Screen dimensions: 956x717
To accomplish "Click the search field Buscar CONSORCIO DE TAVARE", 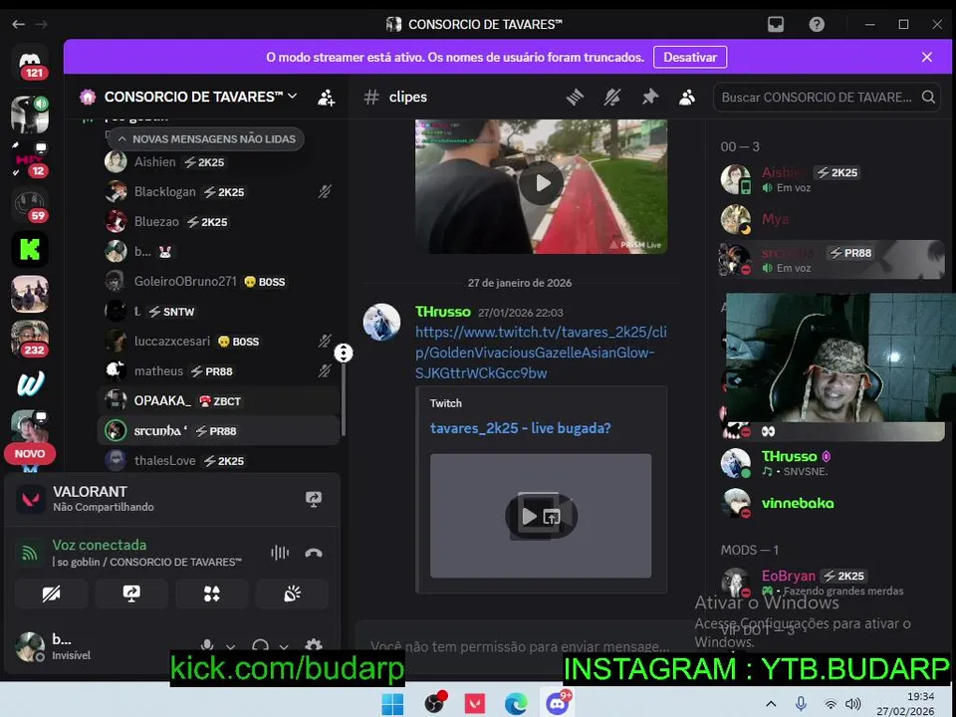I will 828,97.
